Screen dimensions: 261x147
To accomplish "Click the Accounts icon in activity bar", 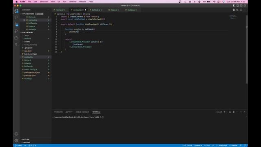I will (16, 134).
